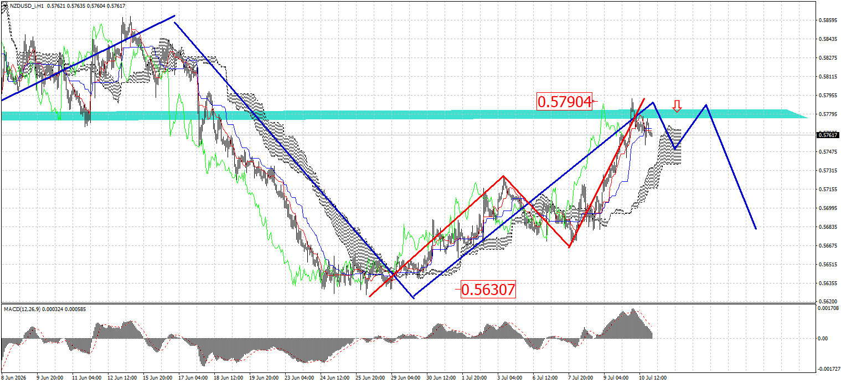The height and width of the screenshot is (384, 841).
Task: Click the 15 Jun 20:00 time label
Action: tap(158, 378)
